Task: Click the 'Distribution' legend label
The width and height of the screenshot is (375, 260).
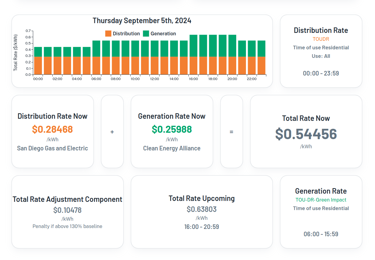Action: coord(126,34)
